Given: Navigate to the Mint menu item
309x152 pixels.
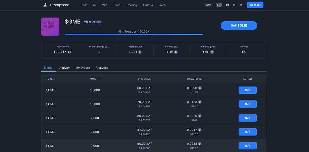Looking at the screenshot, I should click(104, 5).
